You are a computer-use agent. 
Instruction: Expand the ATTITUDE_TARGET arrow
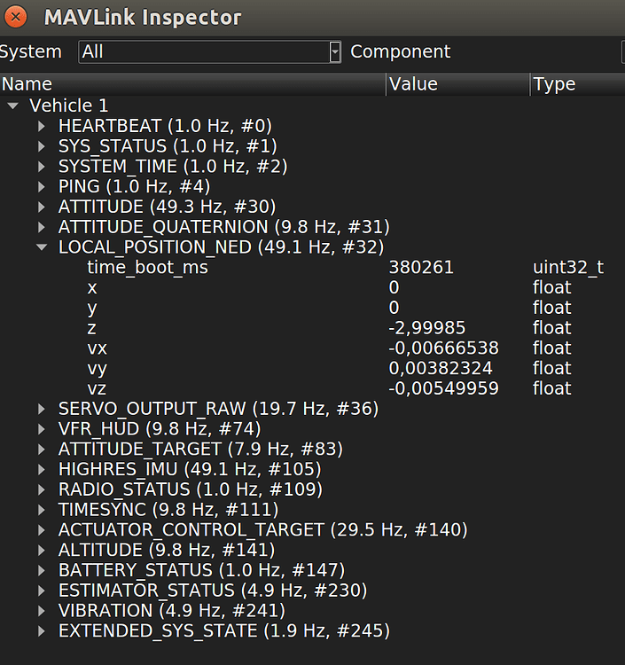click(42, 450)
